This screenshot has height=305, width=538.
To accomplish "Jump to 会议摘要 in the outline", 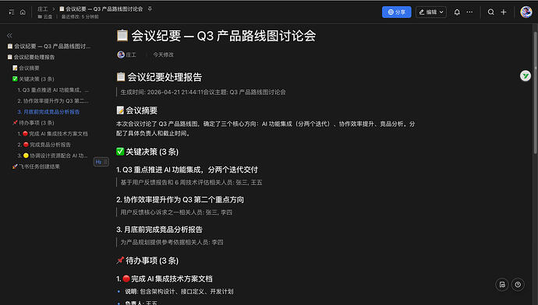I will (26, 68).
